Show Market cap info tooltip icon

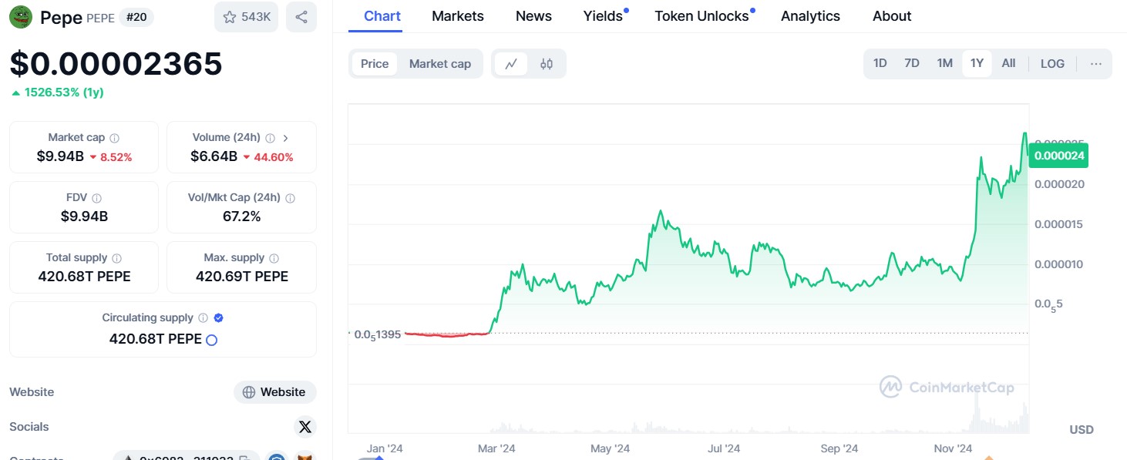tap(114, 138)
